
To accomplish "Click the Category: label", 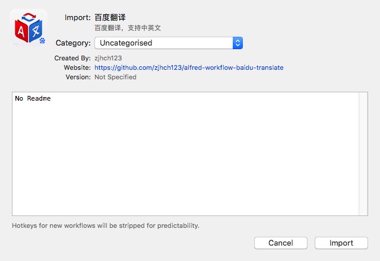I will [73, 43].
